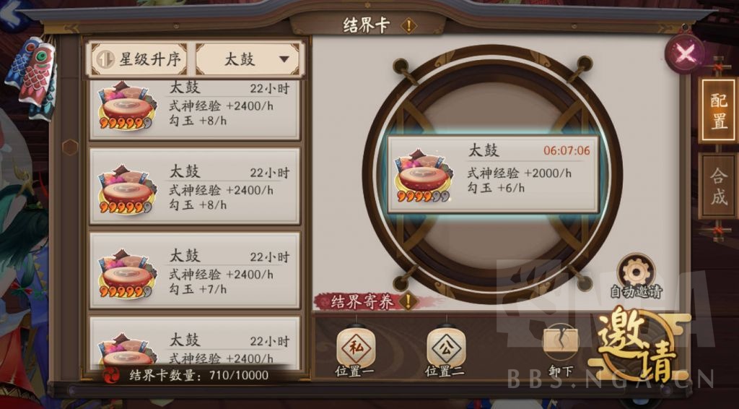
Task: Click the large 邀请 button
Action: (637, 343)
